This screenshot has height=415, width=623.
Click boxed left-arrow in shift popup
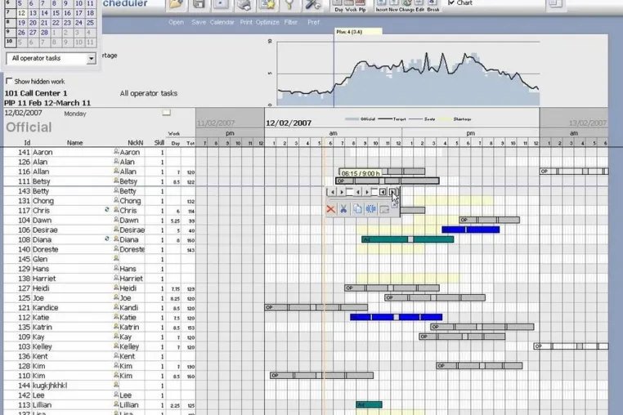click(383, 192)
